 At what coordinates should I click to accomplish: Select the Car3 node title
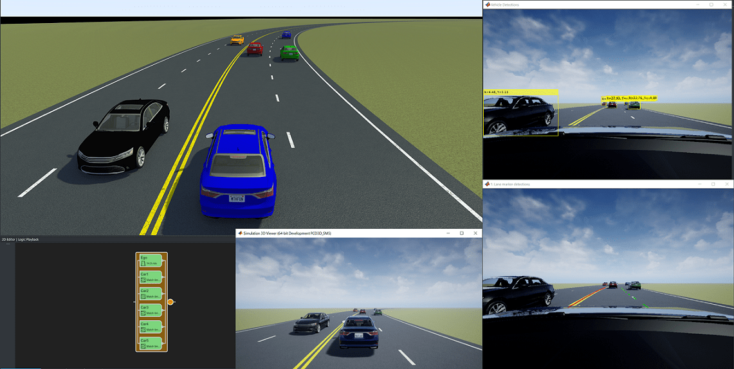(x=145, y=307)
